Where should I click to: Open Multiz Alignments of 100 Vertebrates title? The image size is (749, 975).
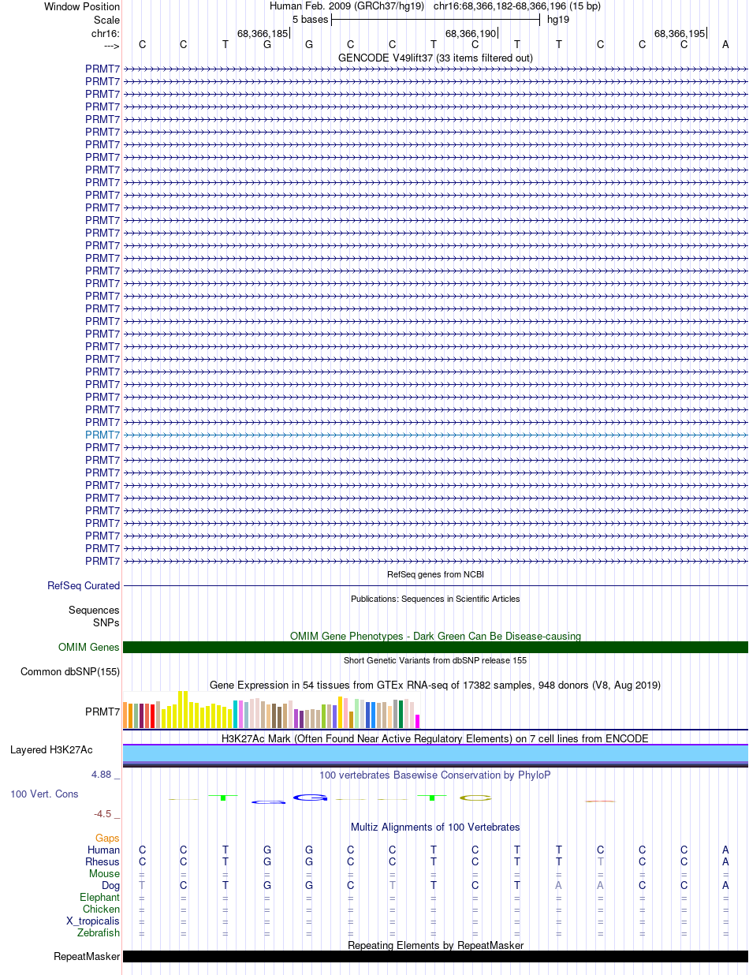click(x=435, y=827)
